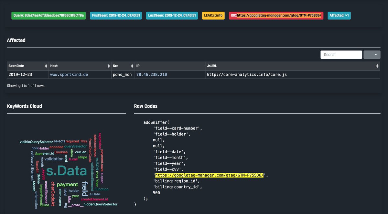This screenshot has width=388, height=214.
Task: Click the Affected section heading
Action: [x=16, y=40]
